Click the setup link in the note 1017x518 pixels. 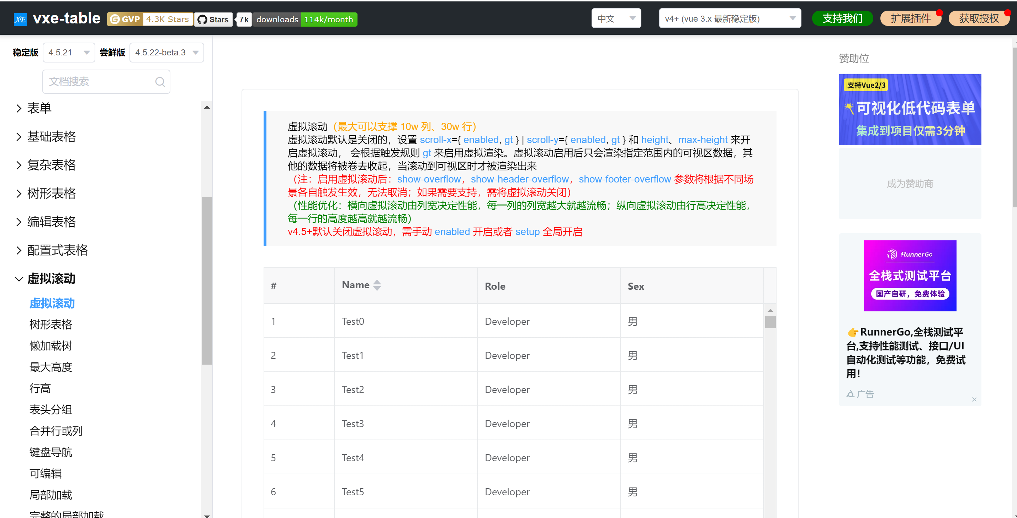527,231
